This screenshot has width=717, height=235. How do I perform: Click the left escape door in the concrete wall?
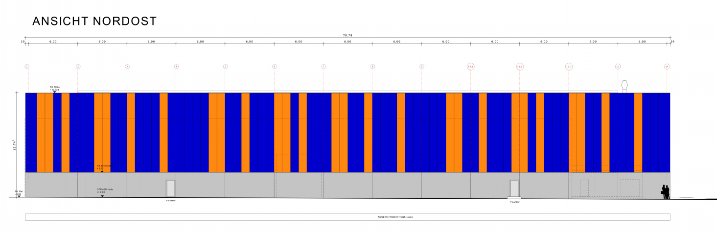pos(170,188)
